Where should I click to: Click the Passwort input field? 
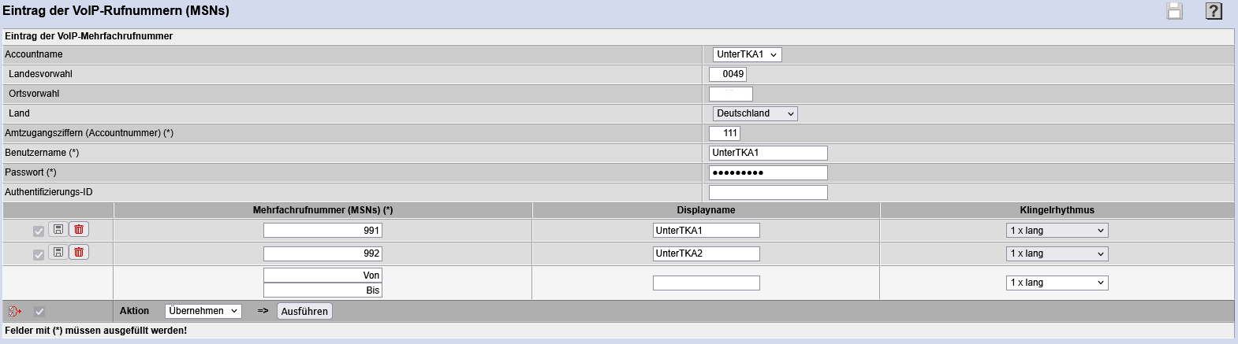click(768, 172)
